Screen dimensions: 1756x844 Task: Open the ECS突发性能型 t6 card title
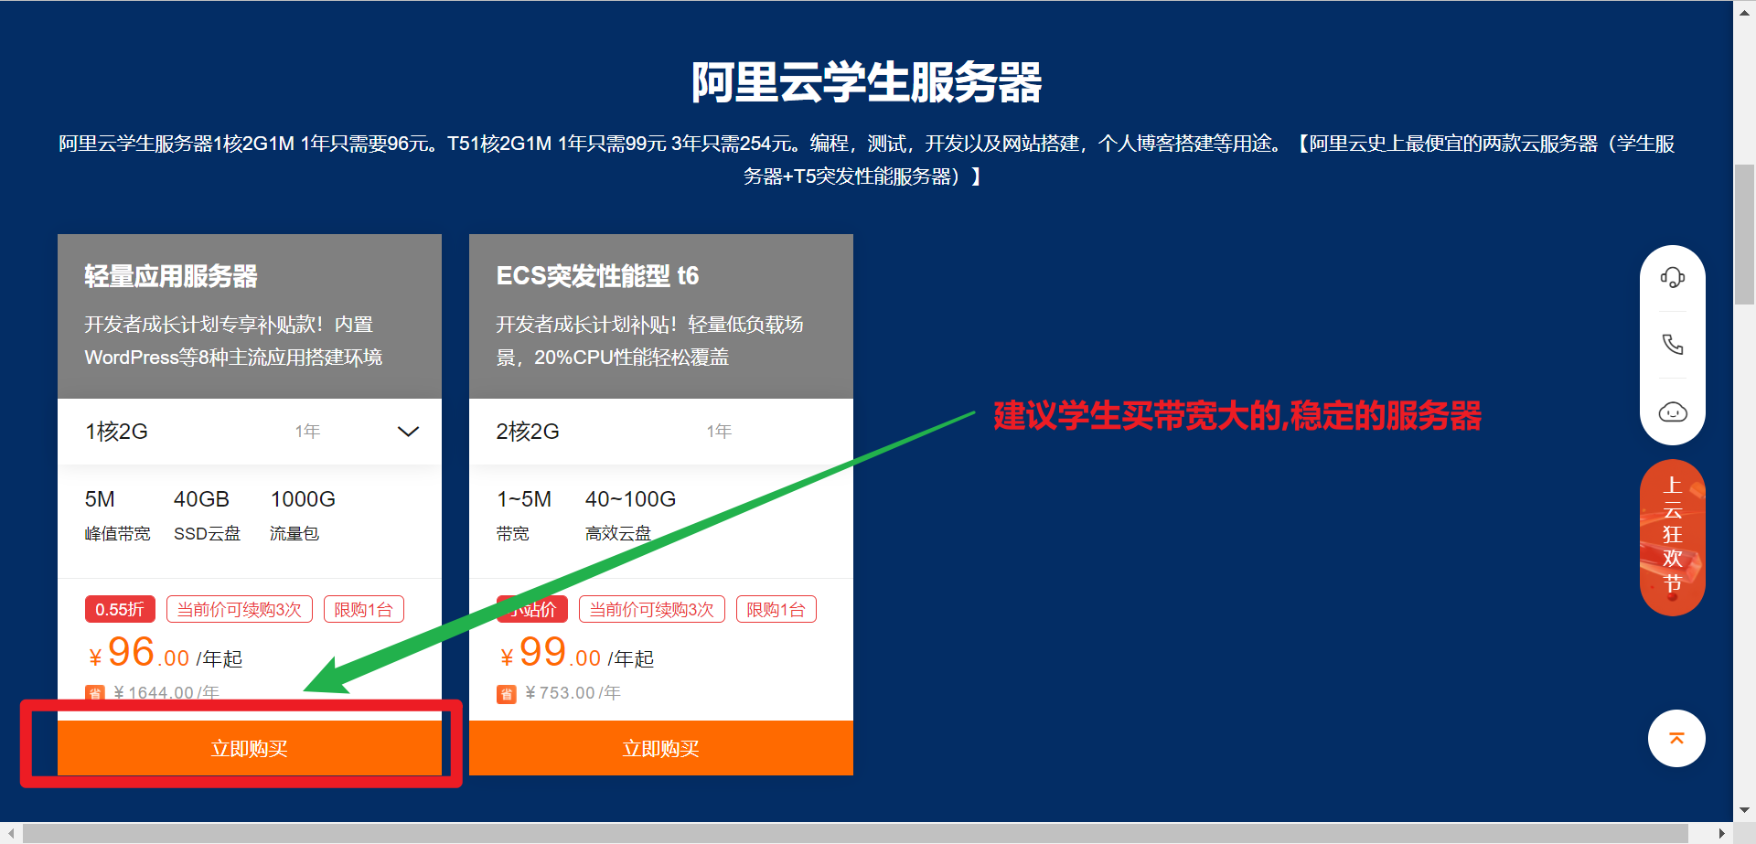pyautogui.click(x=597, y=276)
